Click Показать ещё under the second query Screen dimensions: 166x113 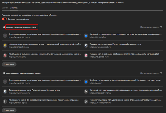(9, 110)
